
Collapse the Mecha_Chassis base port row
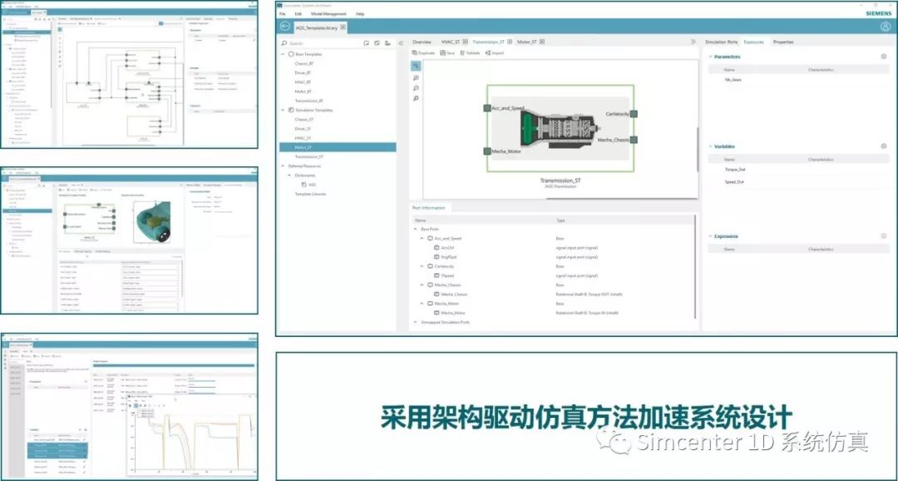point(422,285)
